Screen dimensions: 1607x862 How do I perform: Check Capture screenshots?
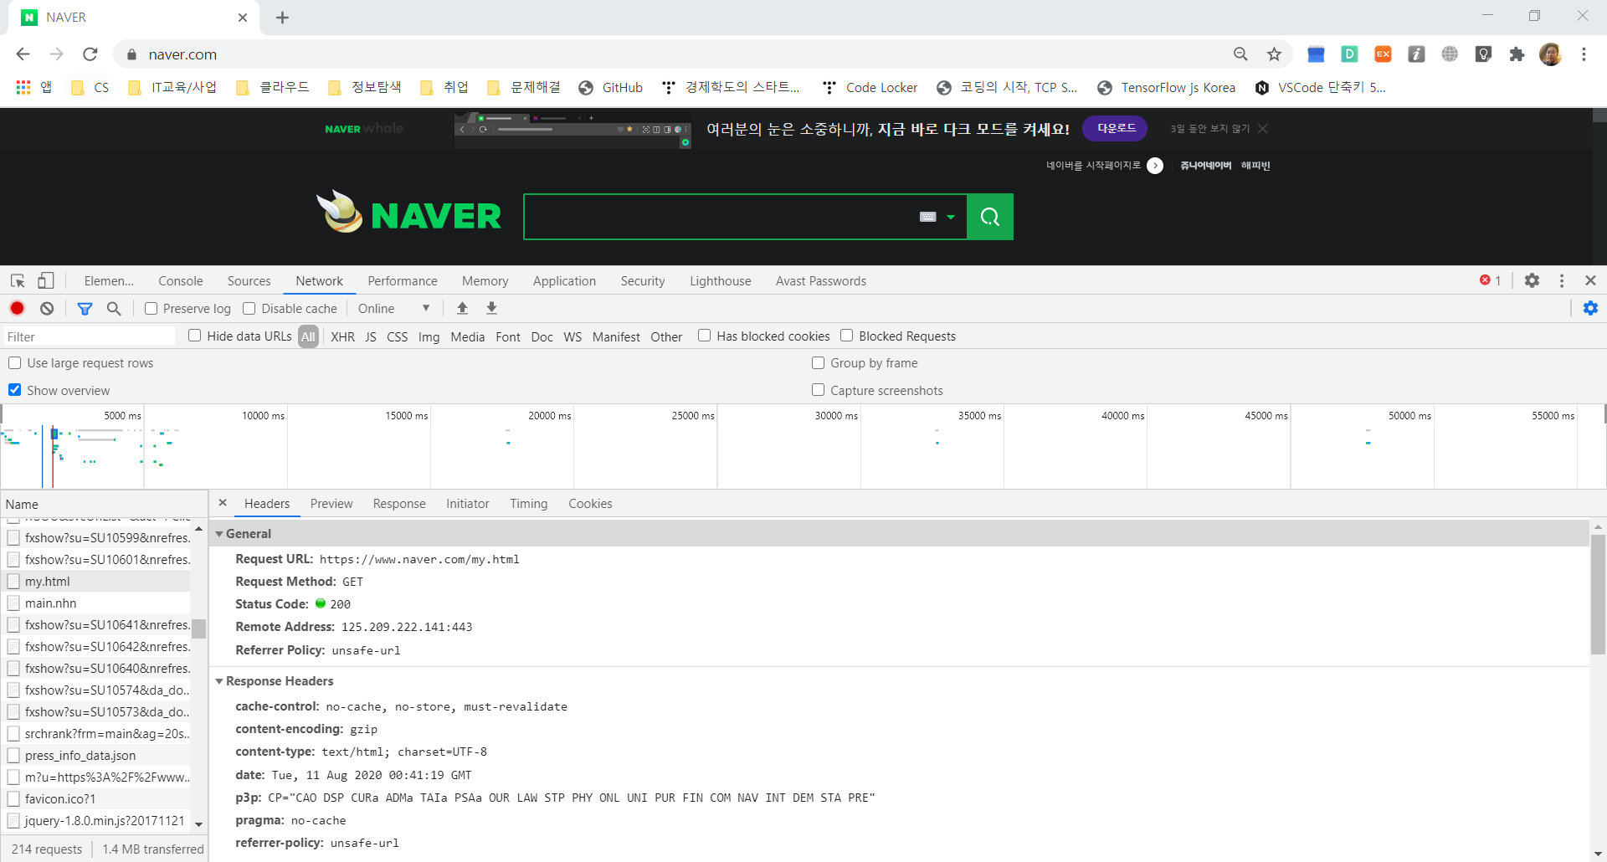[818, 390]
